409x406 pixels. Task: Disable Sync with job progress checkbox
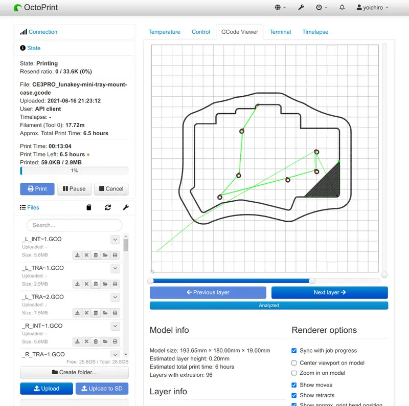[x=294, y=351]
